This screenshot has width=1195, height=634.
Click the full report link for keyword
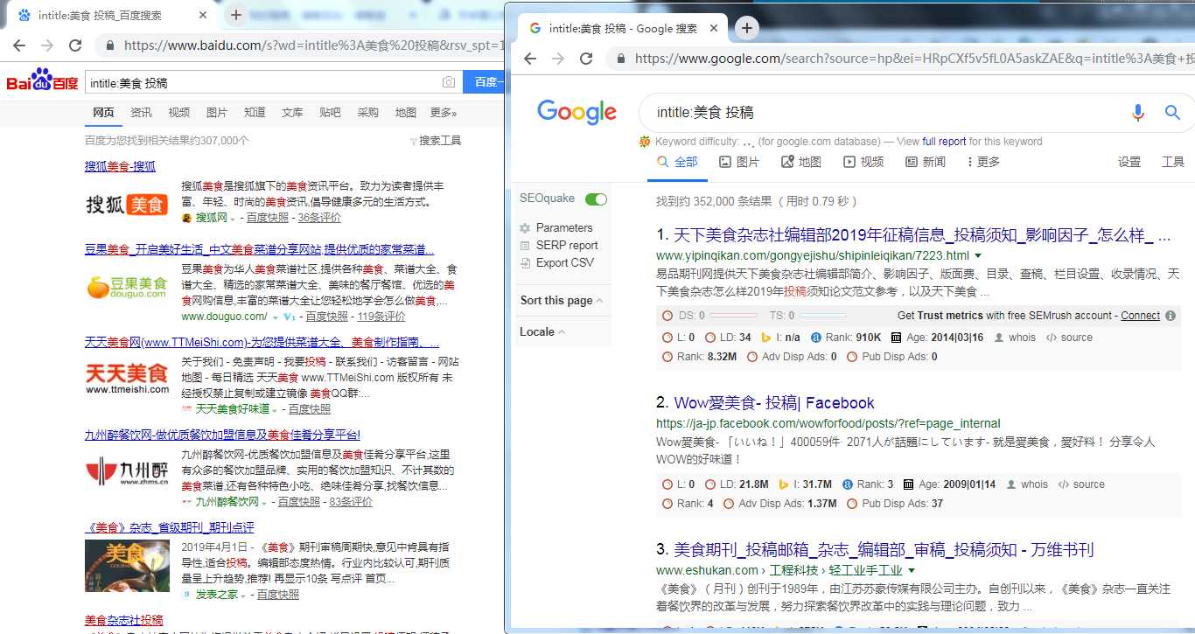pos(944,142)
